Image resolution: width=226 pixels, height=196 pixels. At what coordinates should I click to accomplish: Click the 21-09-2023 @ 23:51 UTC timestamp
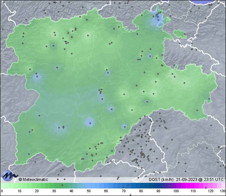click(200, 179)
